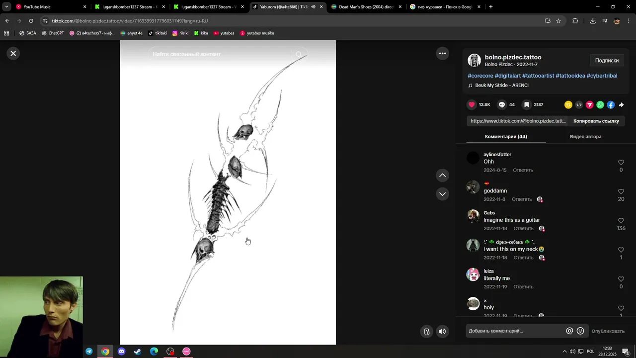Go to the previous video with the up arrow

point(442,175)
